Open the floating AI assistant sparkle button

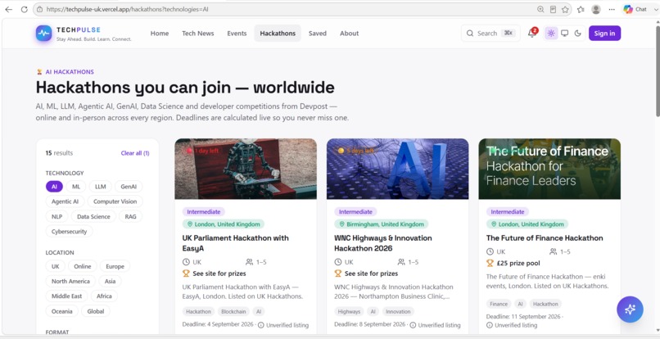pyautogui.click(x=630, y=310)
